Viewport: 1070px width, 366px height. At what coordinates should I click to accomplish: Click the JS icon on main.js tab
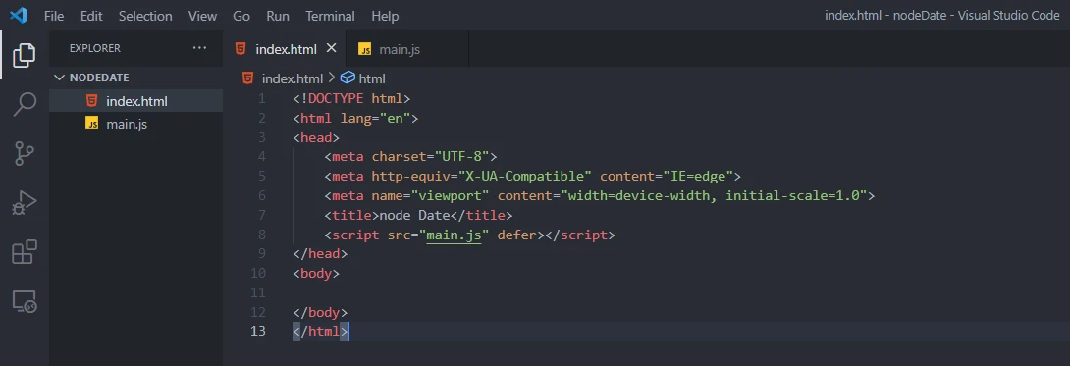pyautogui.click(x=366, y=49)
